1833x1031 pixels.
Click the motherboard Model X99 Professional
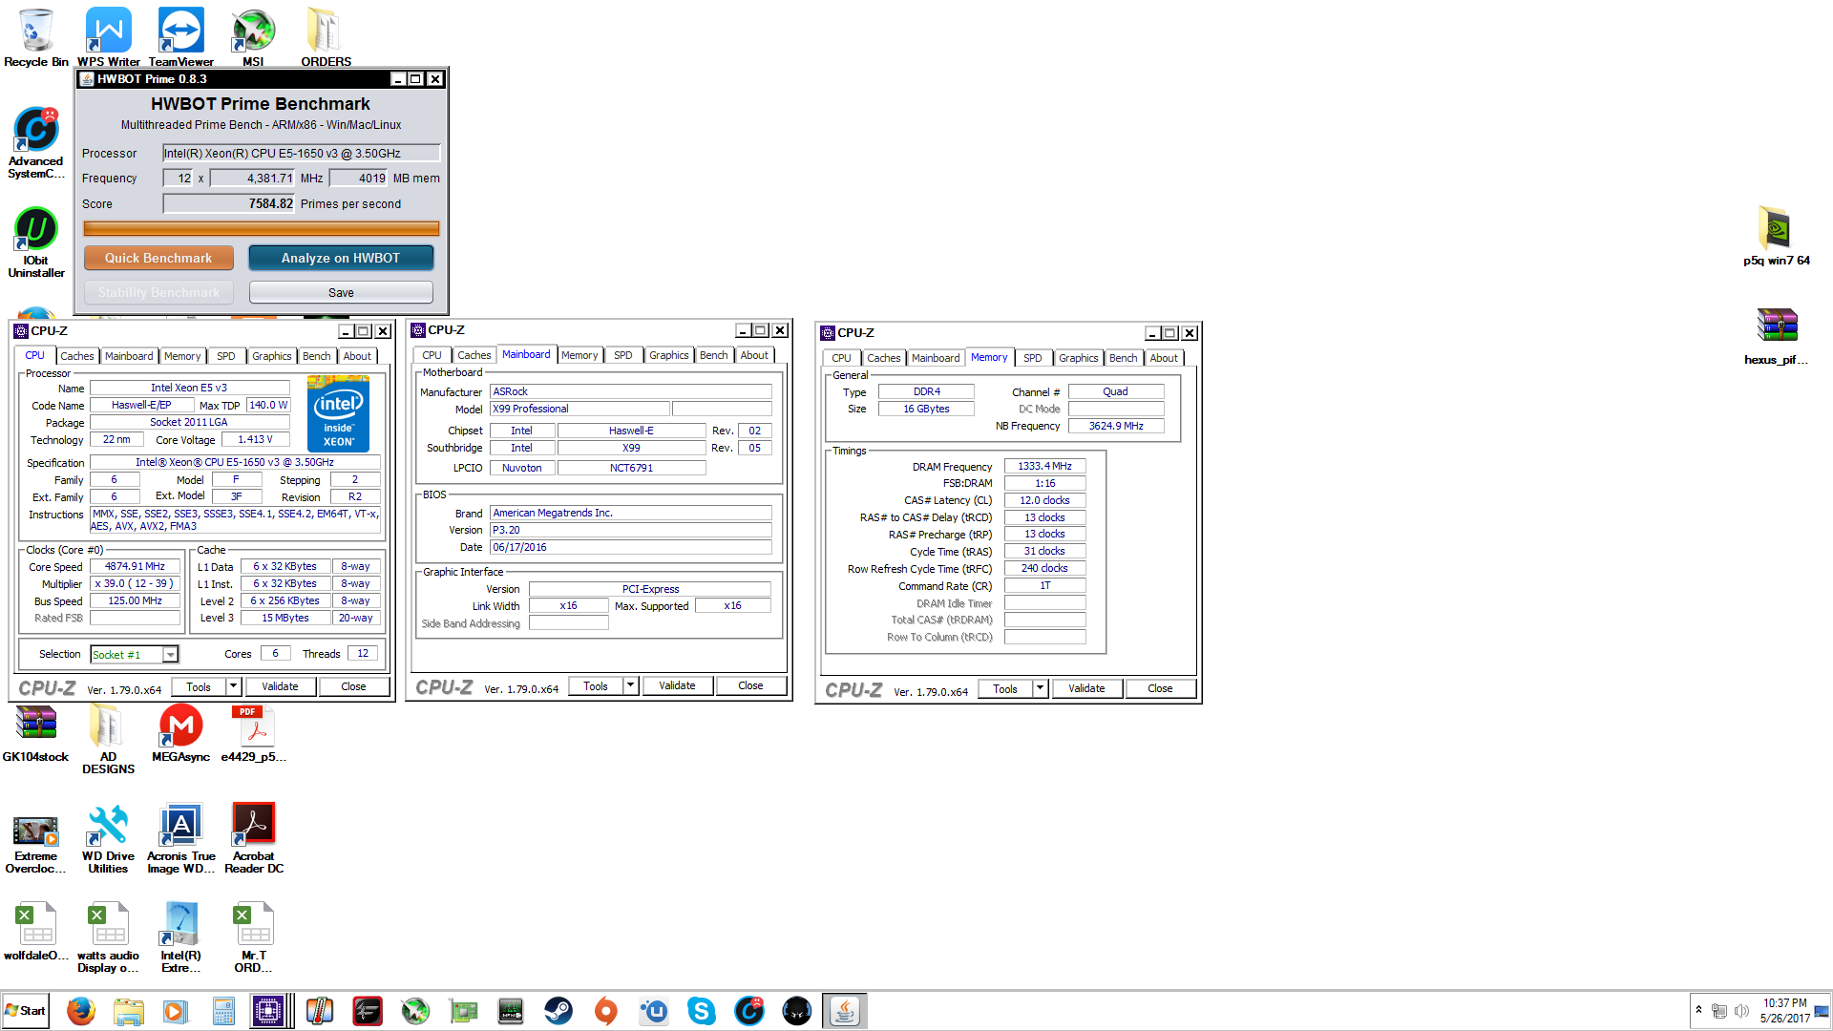click(x=579, y=409)
